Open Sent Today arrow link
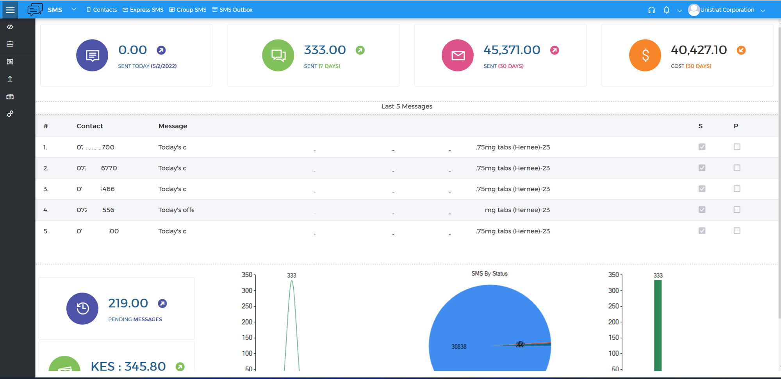The width and height of the screenshot is (781, 379). click(x=161, y=50)
